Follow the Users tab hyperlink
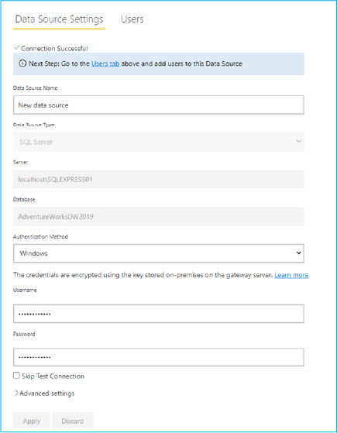337x433 pixels. 105,64
